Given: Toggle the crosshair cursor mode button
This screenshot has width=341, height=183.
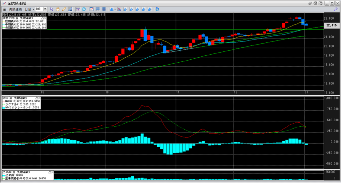Looking at the screenshot, I should click(x=78, y=9).
